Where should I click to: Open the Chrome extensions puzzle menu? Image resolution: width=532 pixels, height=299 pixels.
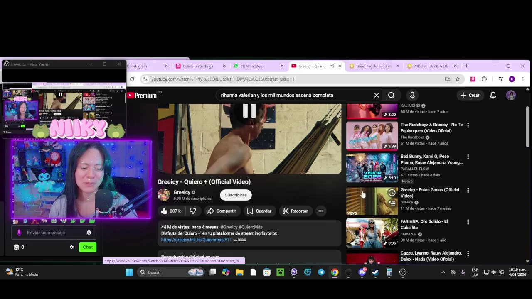point(484,79)
